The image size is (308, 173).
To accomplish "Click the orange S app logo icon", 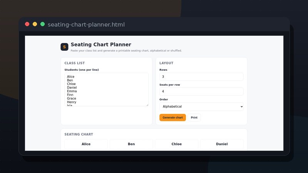I will [64, 47].
